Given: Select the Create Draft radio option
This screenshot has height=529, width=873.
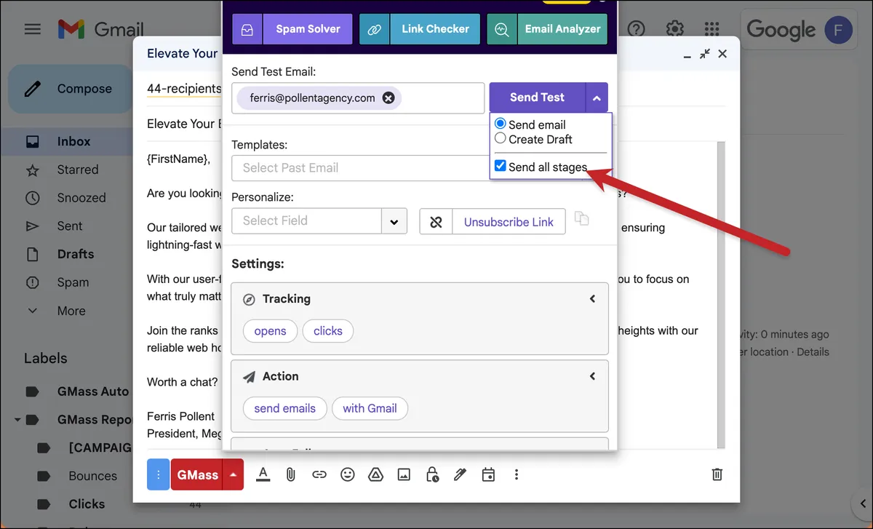Looking at the screenshot, I should 501,138.
